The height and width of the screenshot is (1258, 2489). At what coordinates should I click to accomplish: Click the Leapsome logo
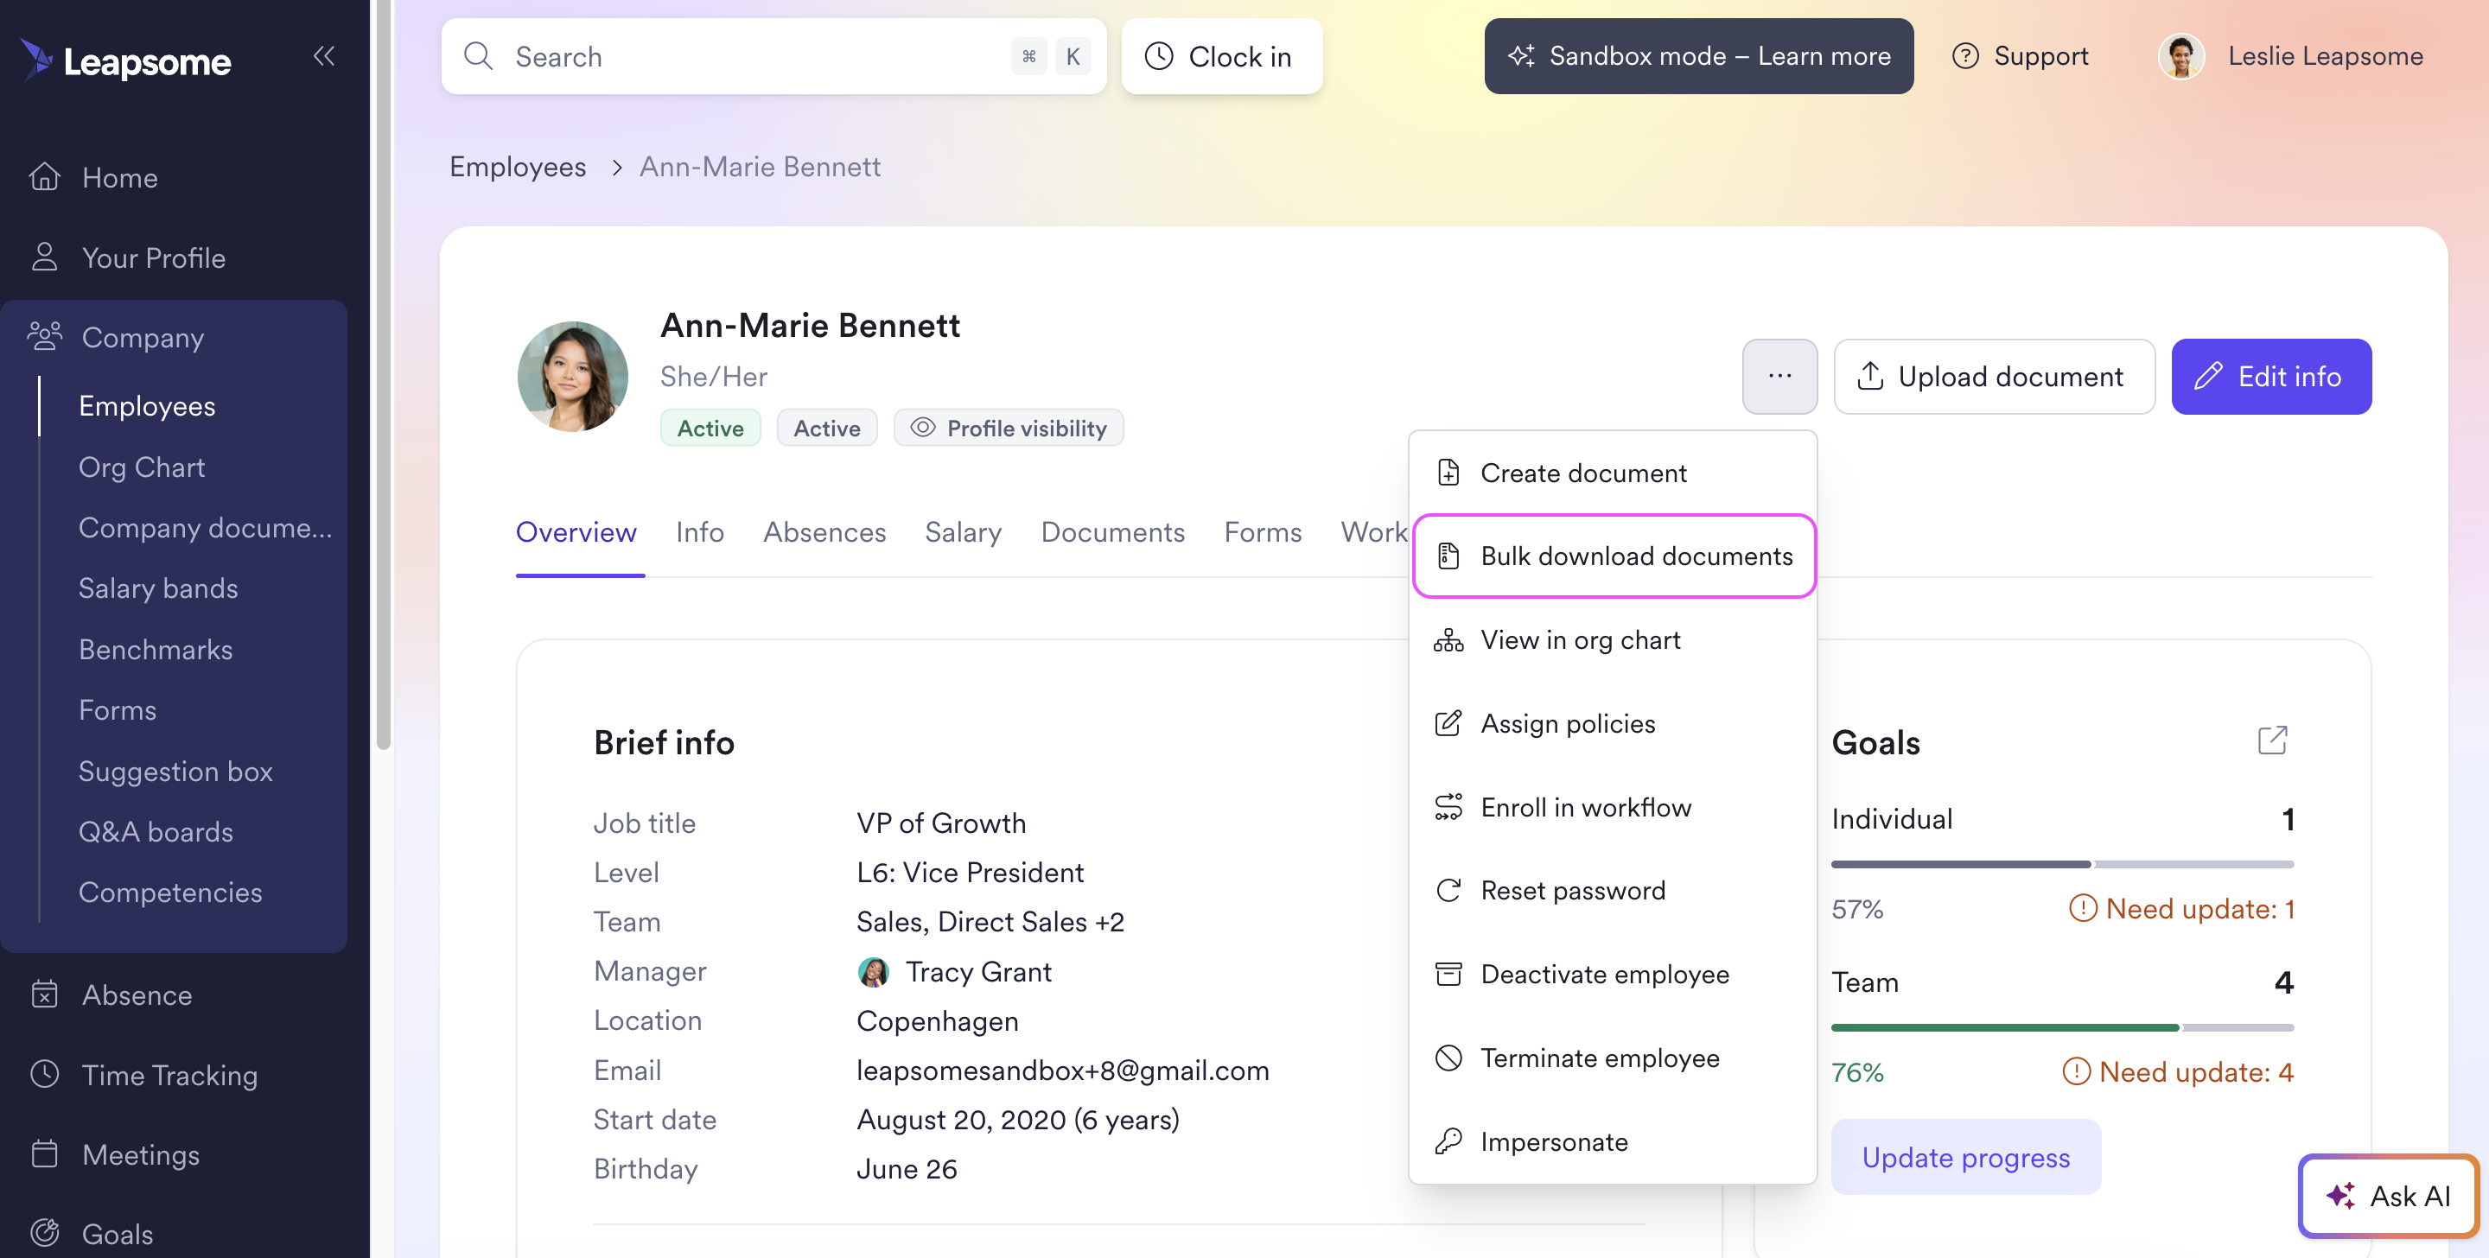click(125, 60)
